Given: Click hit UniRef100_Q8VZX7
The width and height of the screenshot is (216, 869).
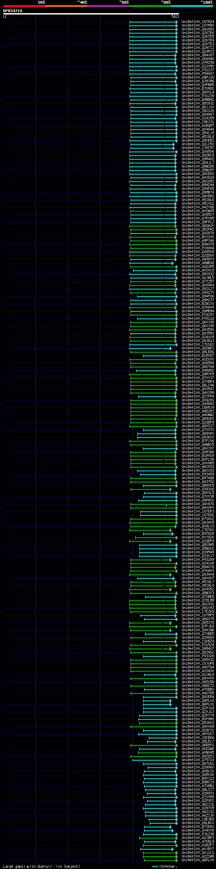Looking at the screenshot, I should 198,426.
